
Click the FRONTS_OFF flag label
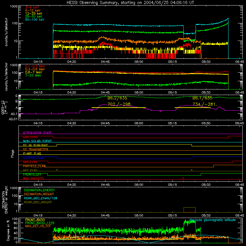coord(32,174)
